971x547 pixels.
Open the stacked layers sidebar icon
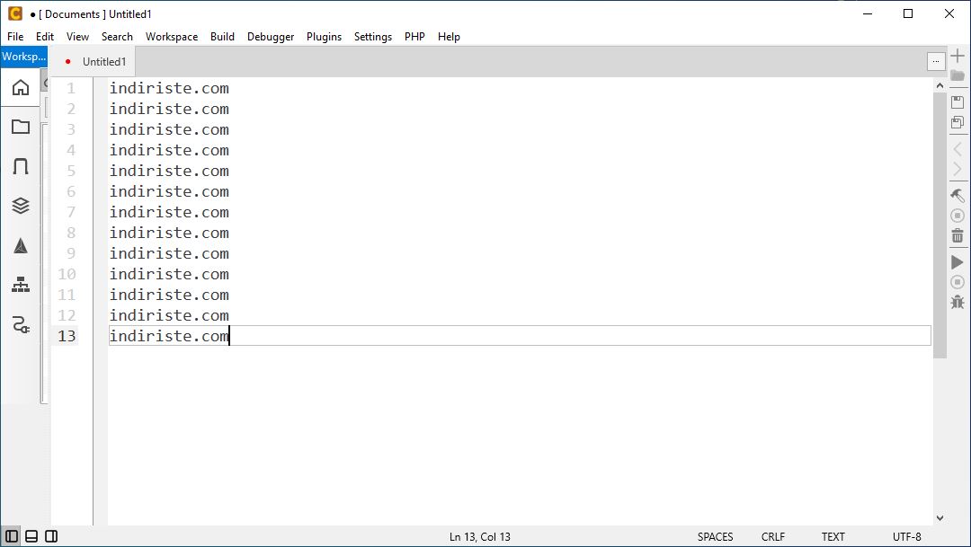click(21, 206)
